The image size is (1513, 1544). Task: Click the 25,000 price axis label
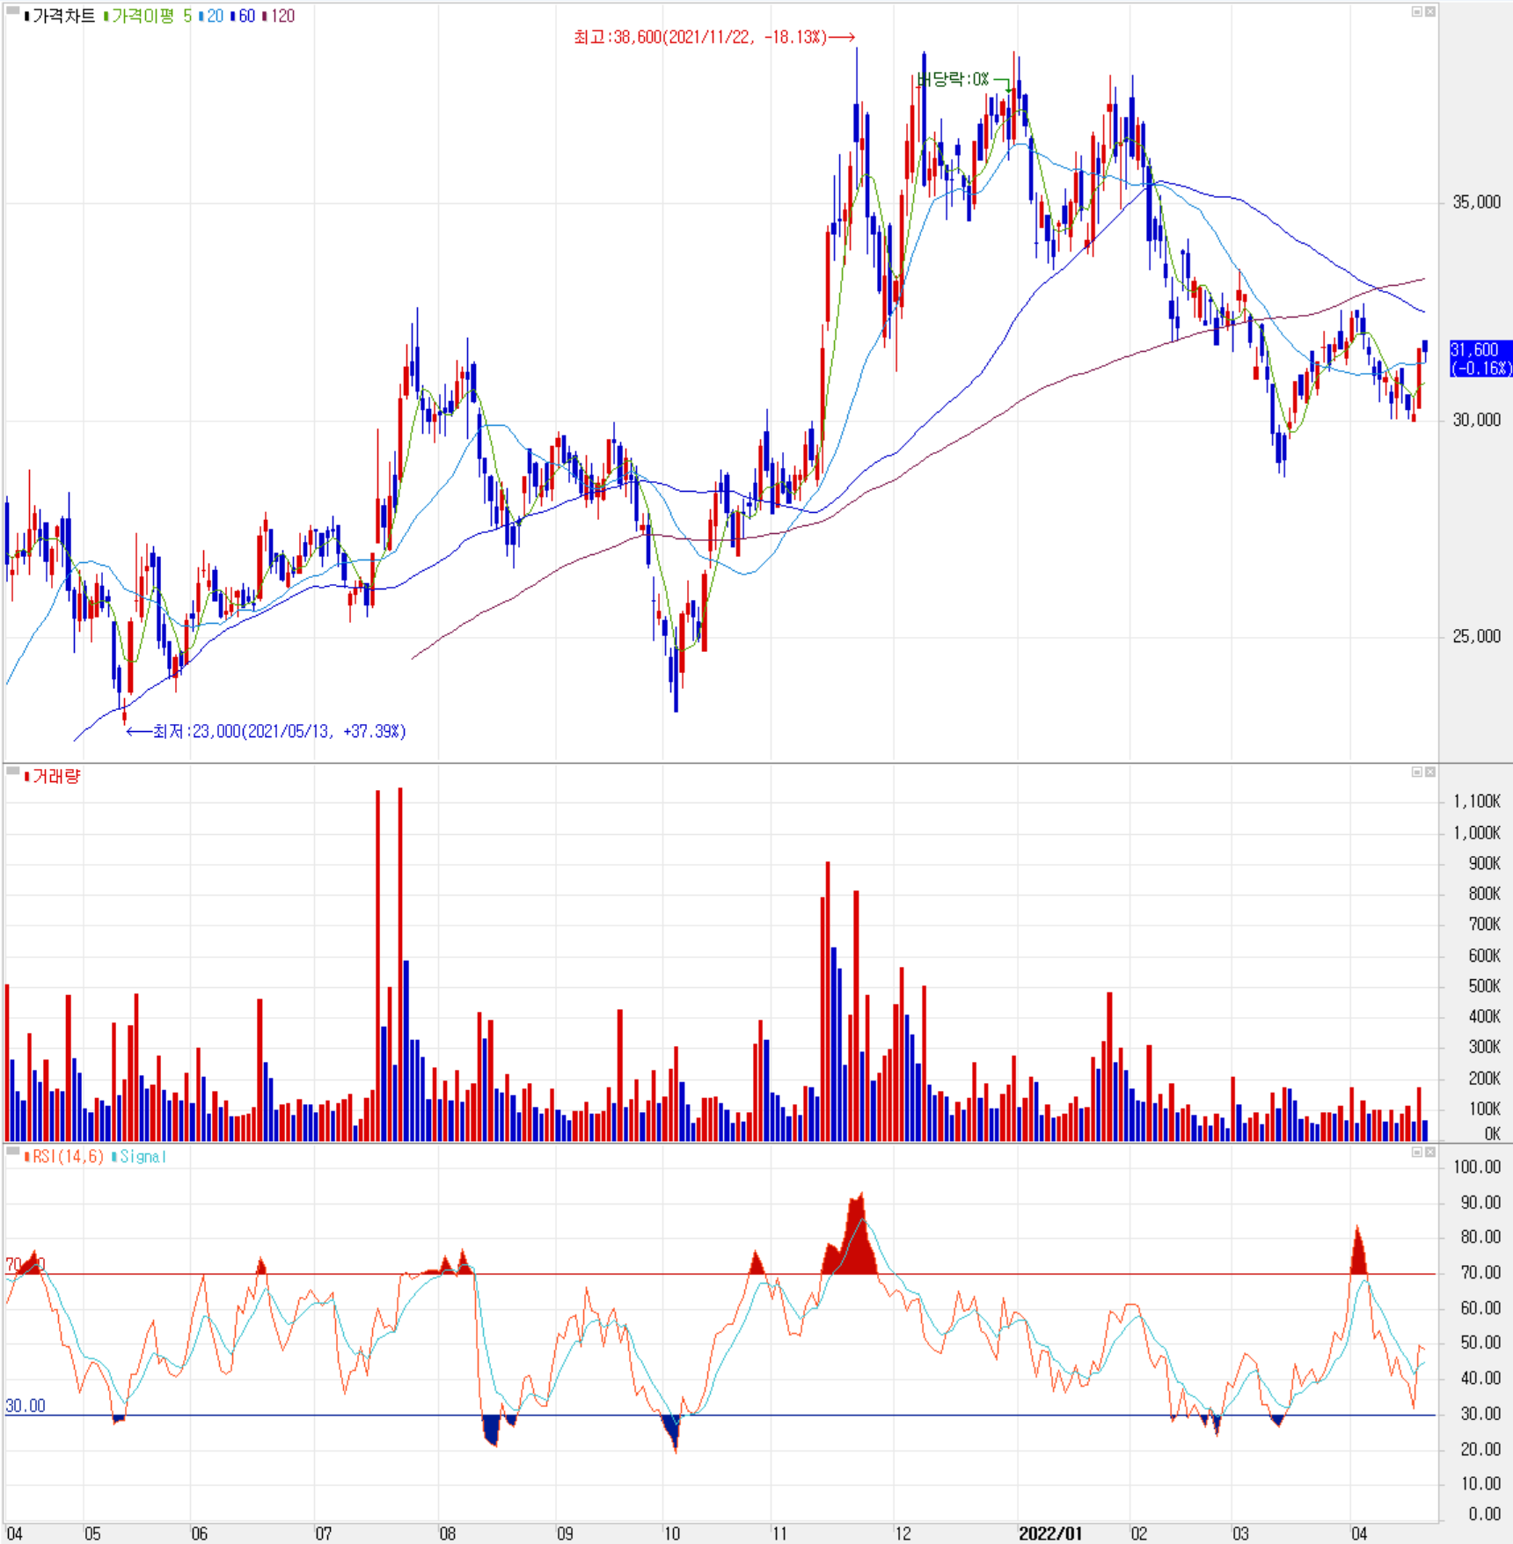pos(1476,636)
